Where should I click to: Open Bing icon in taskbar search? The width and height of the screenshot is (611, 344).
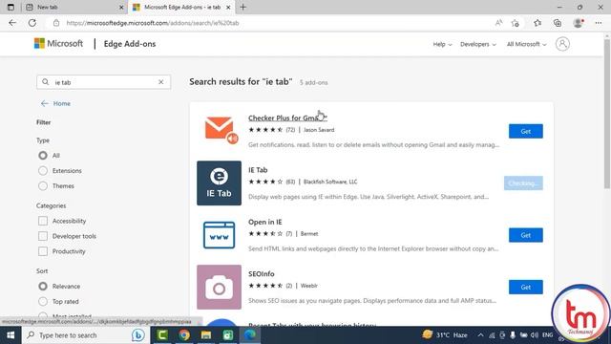point(137,335)
